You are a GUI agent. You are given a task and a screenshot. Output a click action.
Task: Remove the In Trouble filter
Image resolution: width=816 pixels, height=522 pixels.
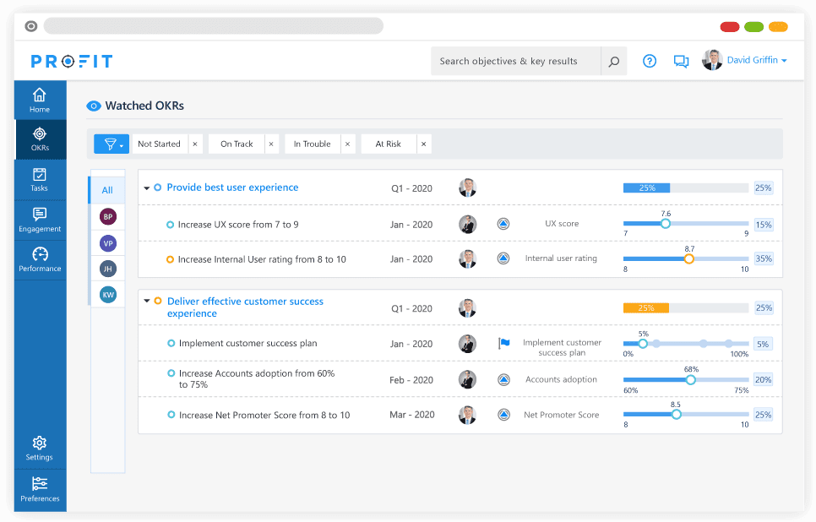[348, 144]
